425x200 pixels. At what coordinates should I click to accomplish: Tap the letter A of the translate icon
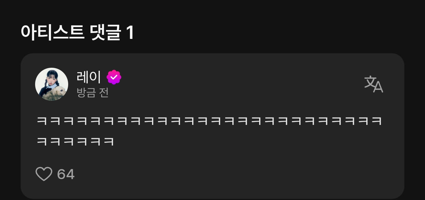coord(378,87)
